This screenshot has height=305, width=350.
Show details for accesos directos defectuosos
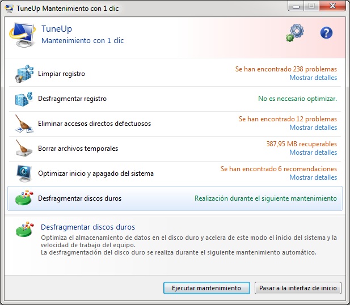[x=313, y=128]
